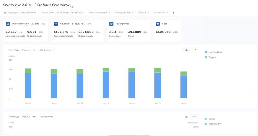
Task: Switch installs chart to line chart view
Action: [x=194, y=50]
